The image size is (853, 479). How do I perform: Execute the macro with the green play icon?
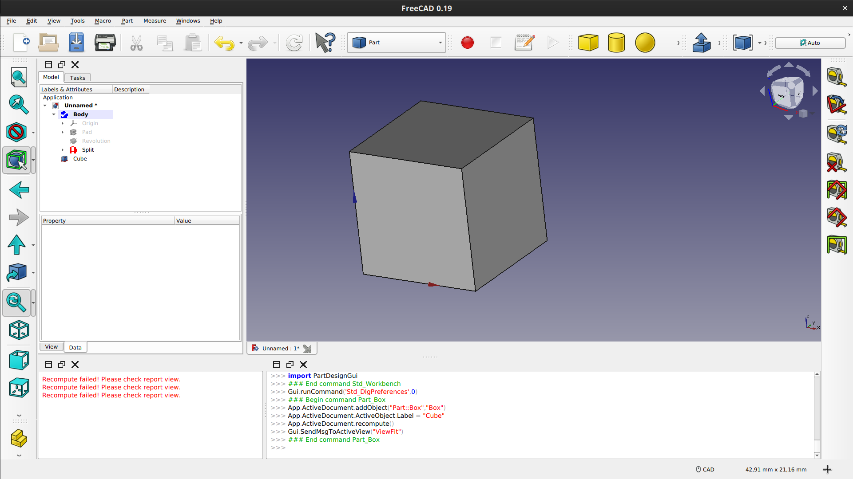[x=553, y=43]
